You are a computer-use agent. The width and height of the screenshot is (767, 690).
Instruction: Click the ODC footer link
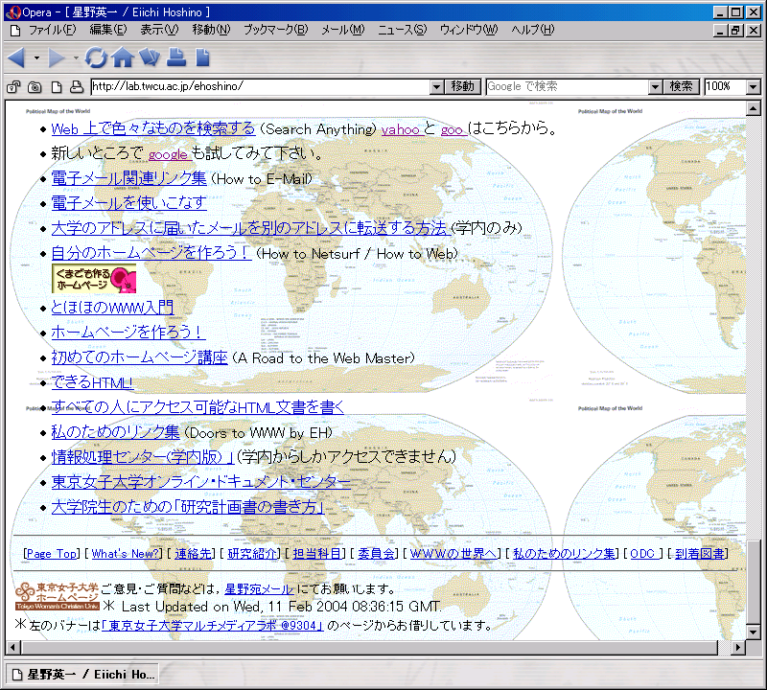tap(642, 554)
